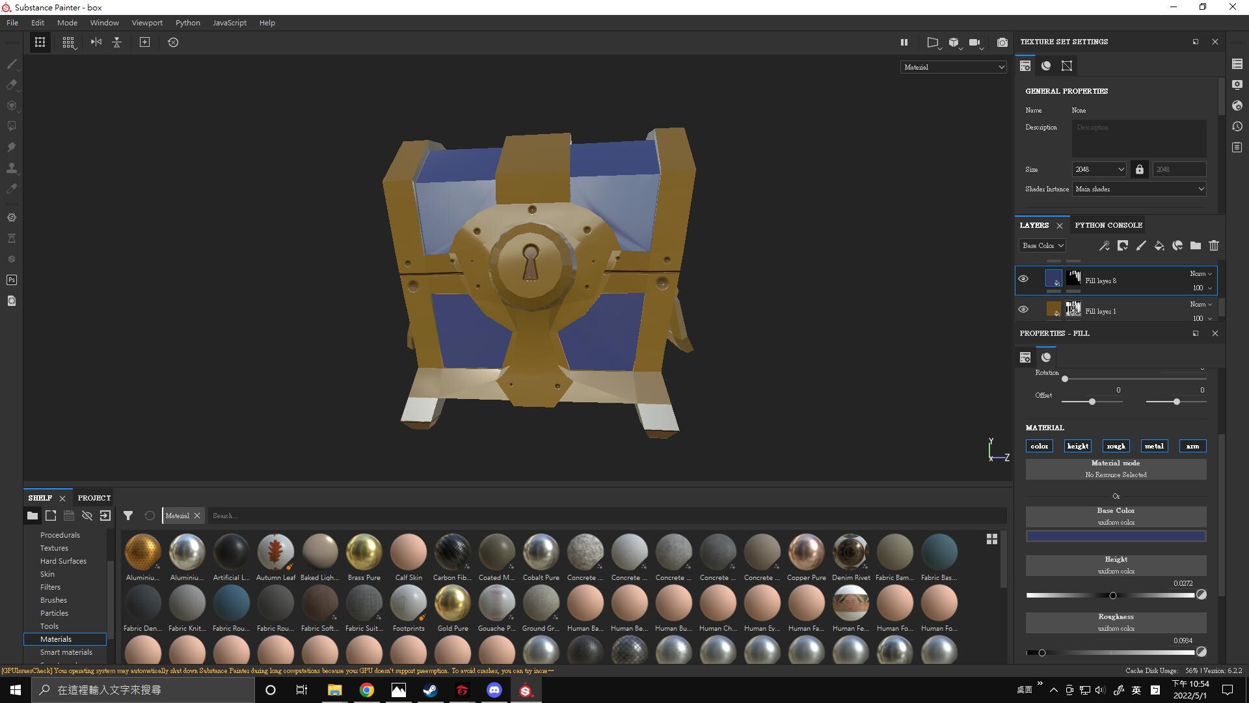Select the Eraser tool
The image size is (1249, 703).
point(11,85)
